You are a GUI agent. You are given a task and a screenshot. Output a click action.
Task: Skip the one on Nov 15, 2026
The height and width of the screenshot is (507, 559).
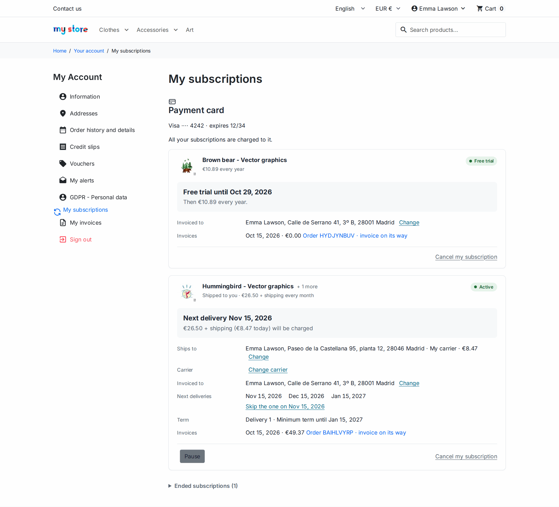point(285,406)
